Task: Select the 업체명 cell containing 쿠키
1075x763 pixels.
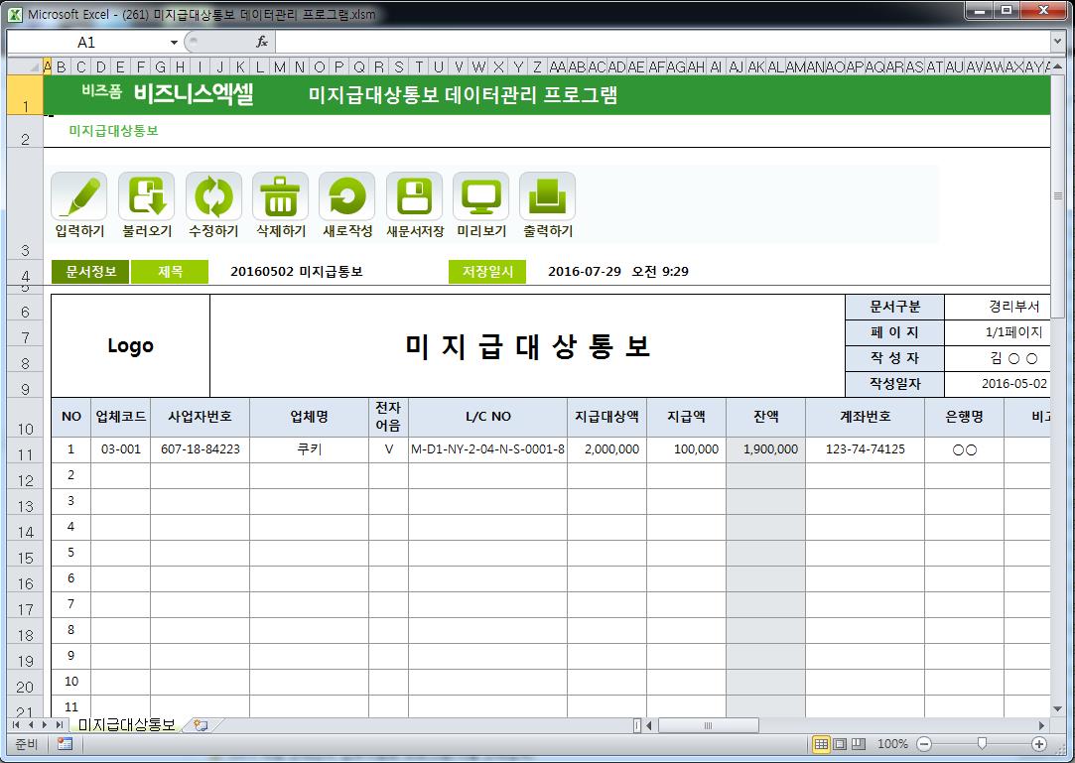Action: click(309, 449)
